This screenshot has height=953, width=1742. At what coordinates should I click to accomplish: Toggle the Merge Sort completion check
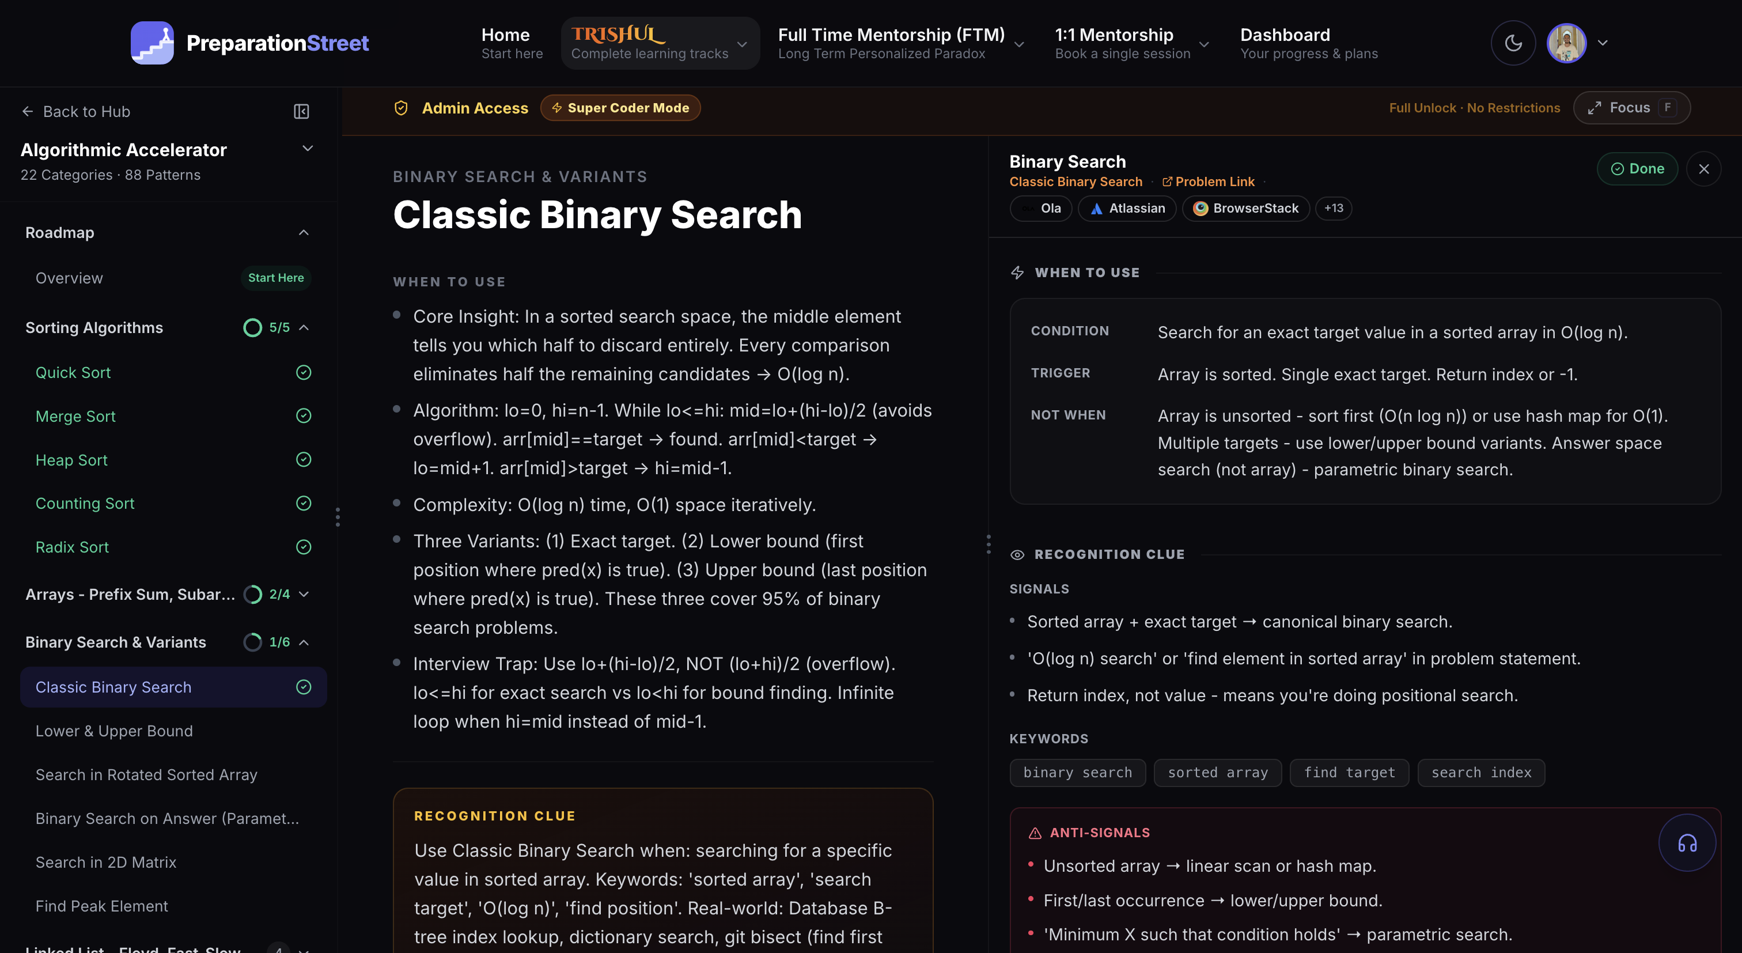click(x=304, y=415)
